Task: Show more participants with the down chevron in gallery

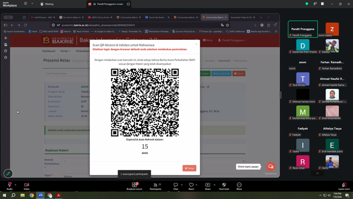Action: point(317,173)
